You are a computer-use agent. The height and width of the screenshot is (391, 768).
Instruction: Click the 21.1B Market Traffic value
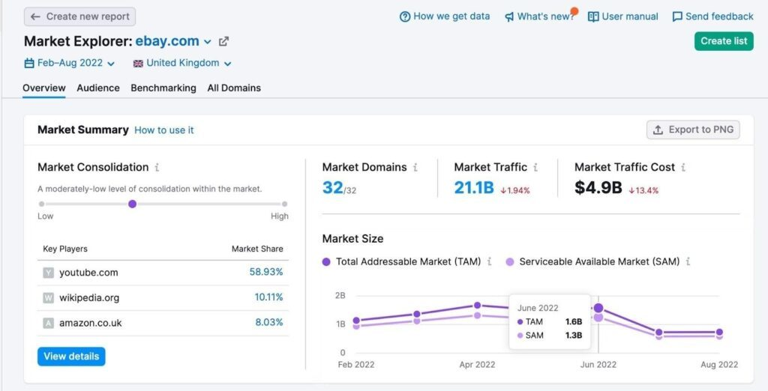coord(474,187)
